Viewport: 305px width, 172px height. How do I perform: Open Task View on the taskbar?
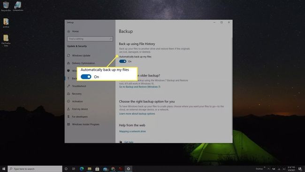[74, 169]
